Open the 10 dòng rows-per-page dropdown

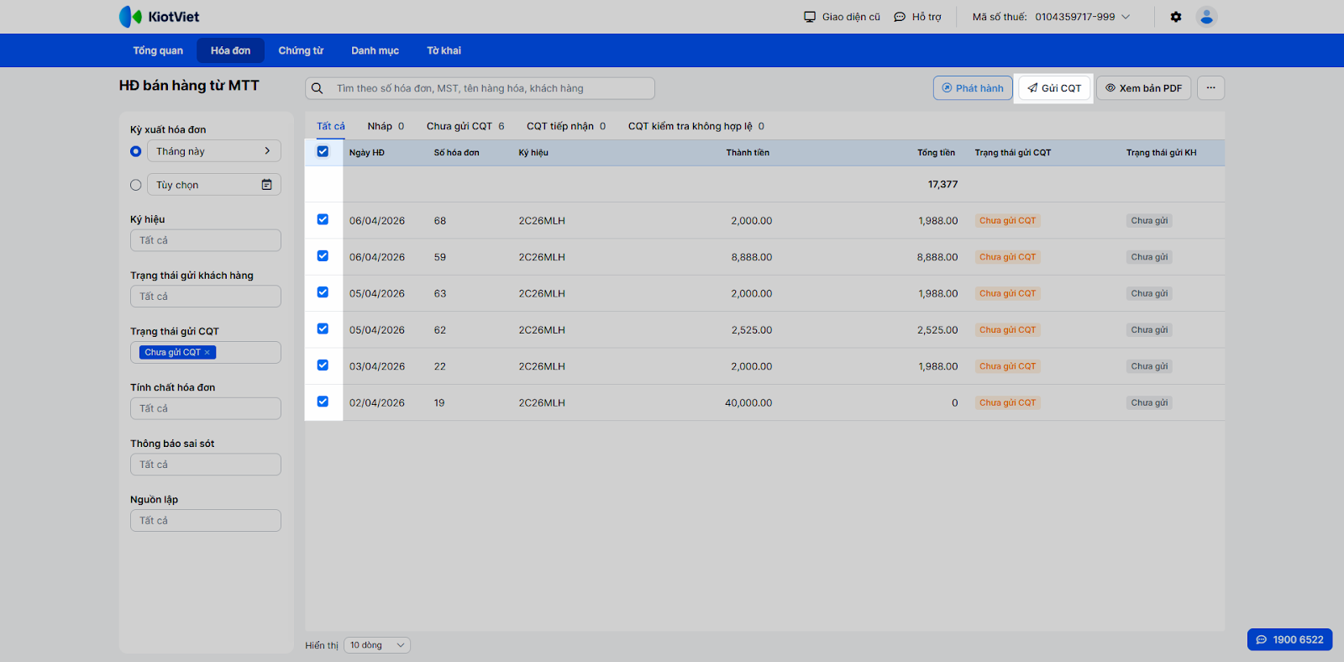point(377,645)
